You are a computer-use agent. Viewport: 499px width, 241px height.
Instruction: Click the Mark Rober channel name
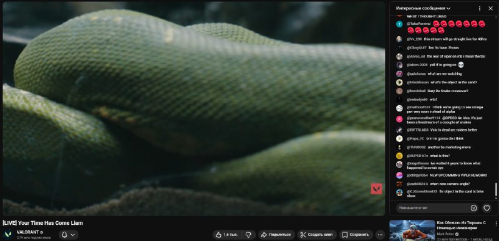(445, 234)
